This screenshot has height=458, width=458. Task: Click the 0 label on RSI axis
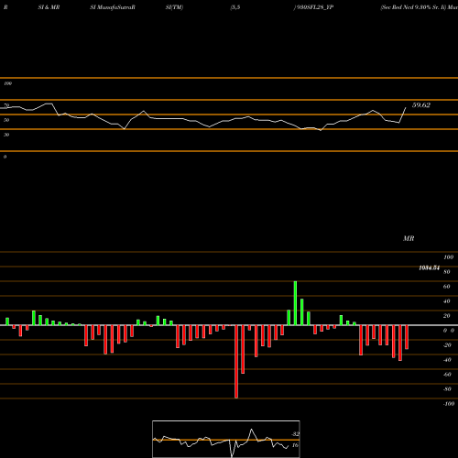coord(5,157)
